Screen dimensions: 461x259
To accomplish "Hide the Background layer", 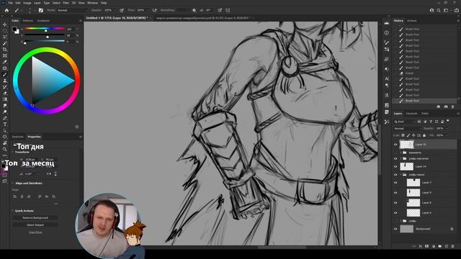I will 395,229.
